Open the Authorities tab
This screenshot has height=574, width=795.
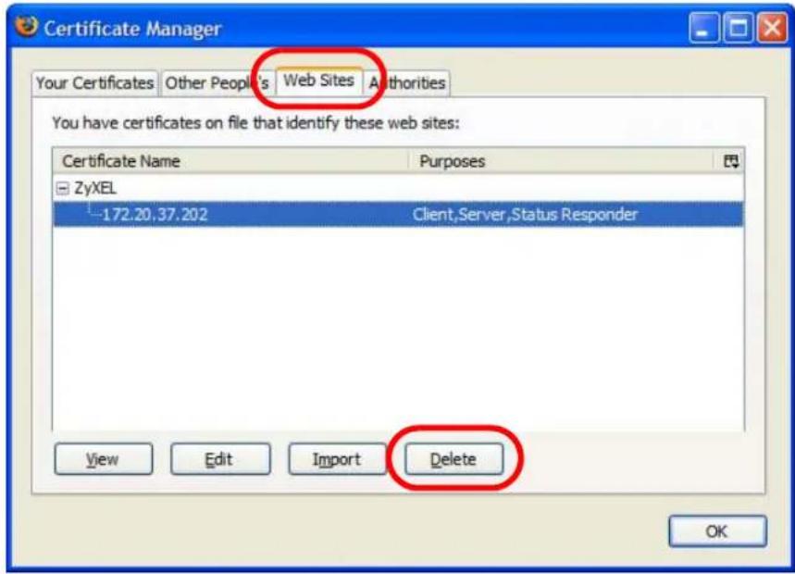click(407, 82)
